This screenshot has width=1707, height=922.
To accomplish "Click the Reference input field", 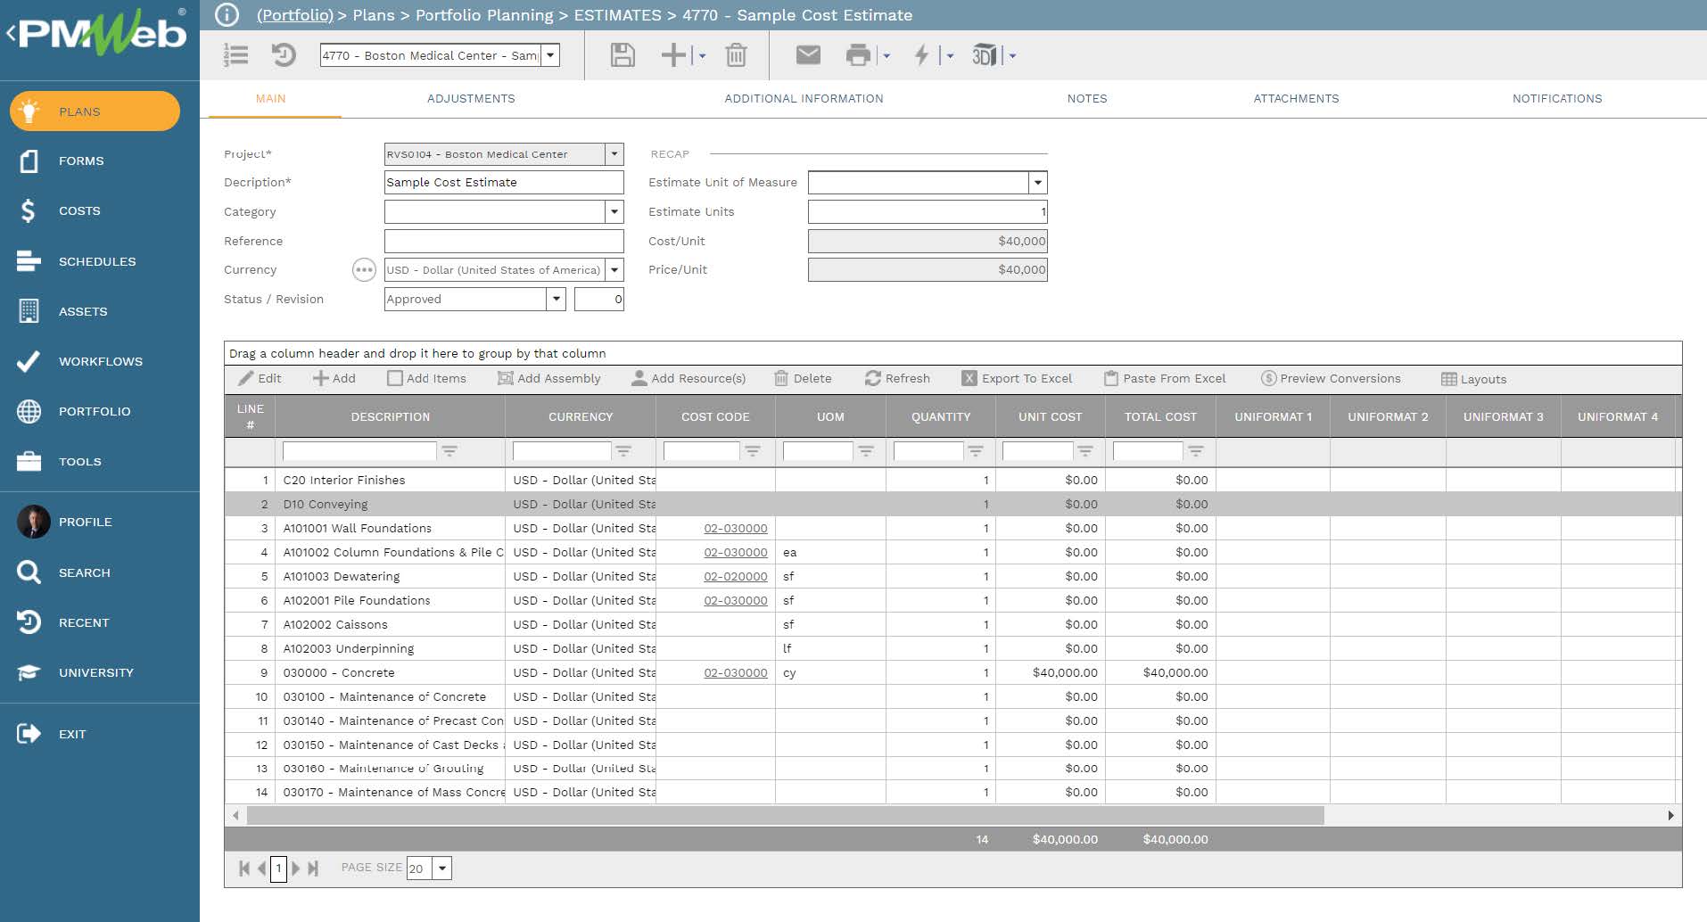I will click(x=504, y=241).
